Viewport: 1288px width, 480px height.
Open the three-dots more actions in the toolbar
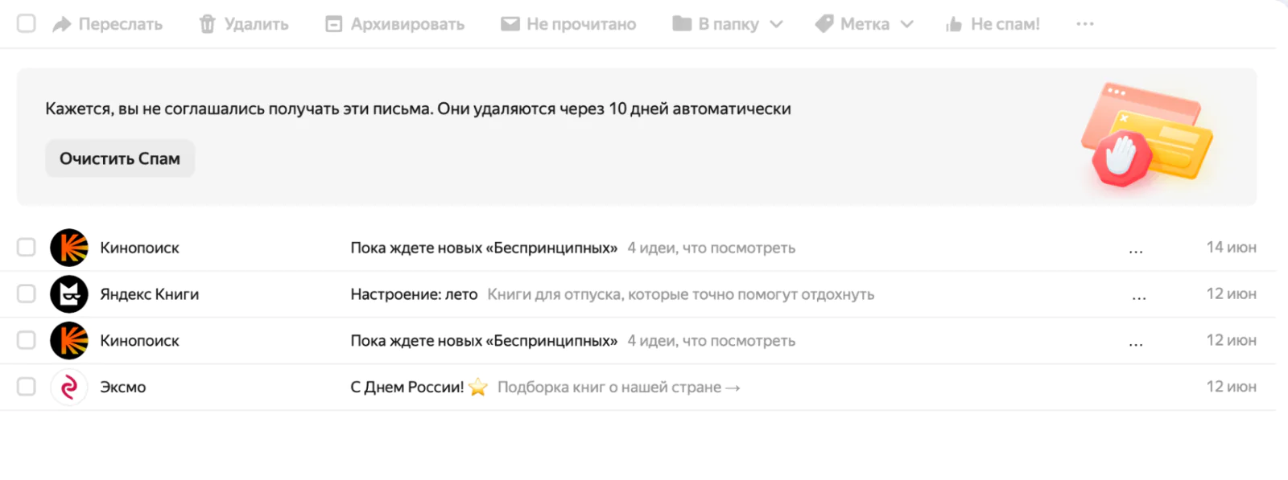pyautogui.click(x=1084, y=24)
